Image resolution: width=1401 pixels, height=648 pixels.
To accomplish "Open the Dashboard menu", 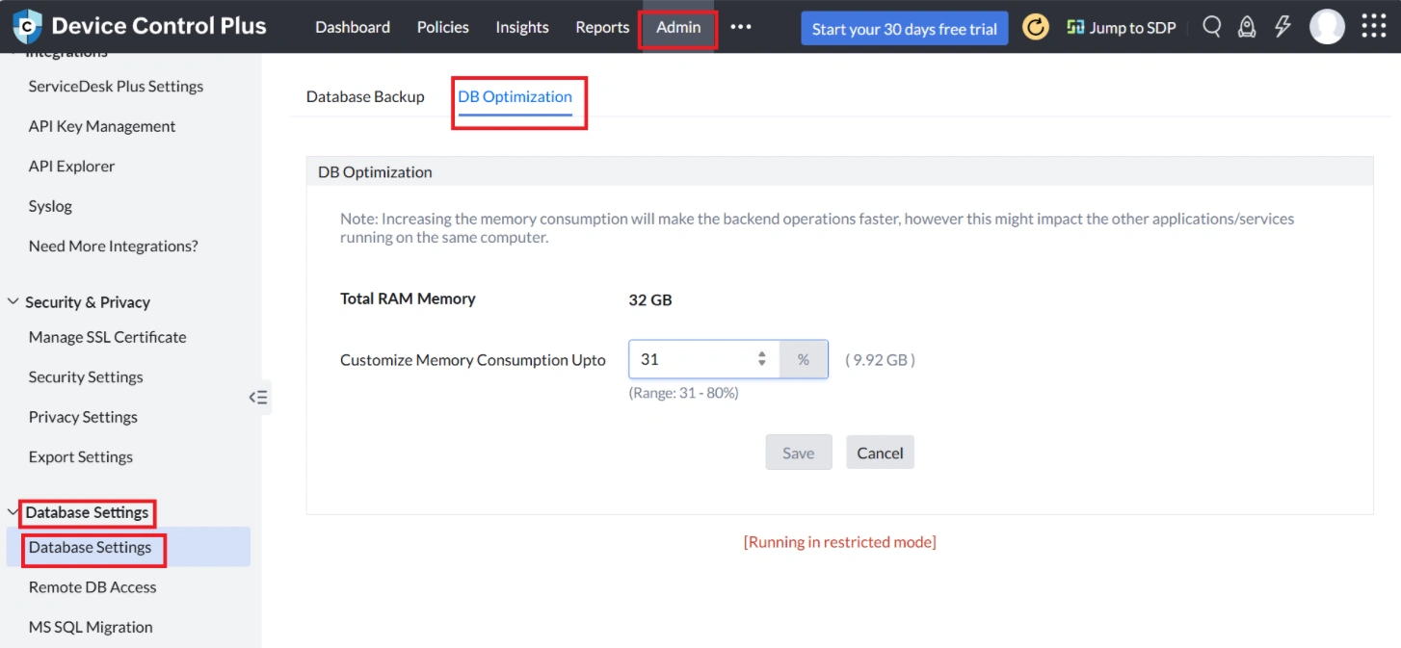I will 353,28.
